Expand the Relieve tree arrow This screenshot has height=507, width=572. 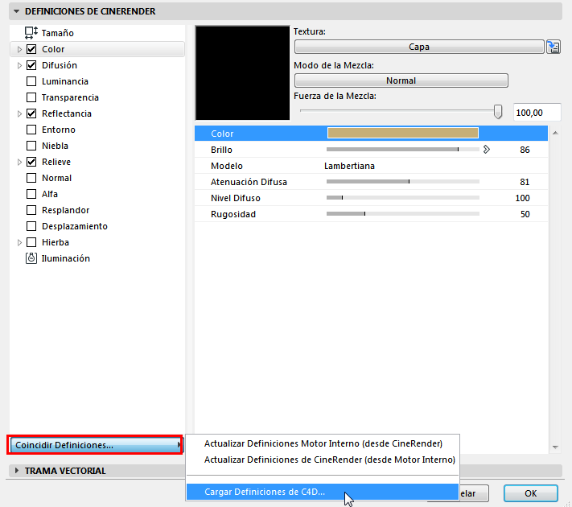tap(19, 162)
